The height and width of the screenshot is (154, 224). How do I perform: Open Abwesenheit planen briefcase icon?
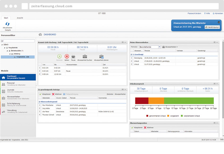(101, 56)
